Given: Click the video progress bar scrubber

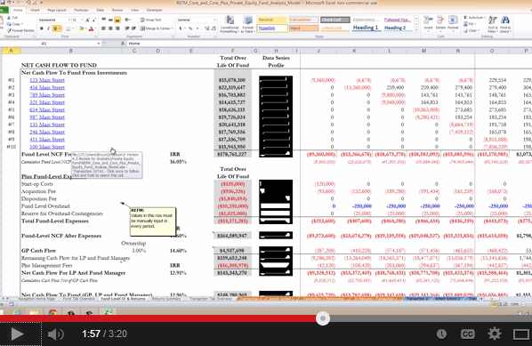Looking at the screenshot, I should 323,318.
